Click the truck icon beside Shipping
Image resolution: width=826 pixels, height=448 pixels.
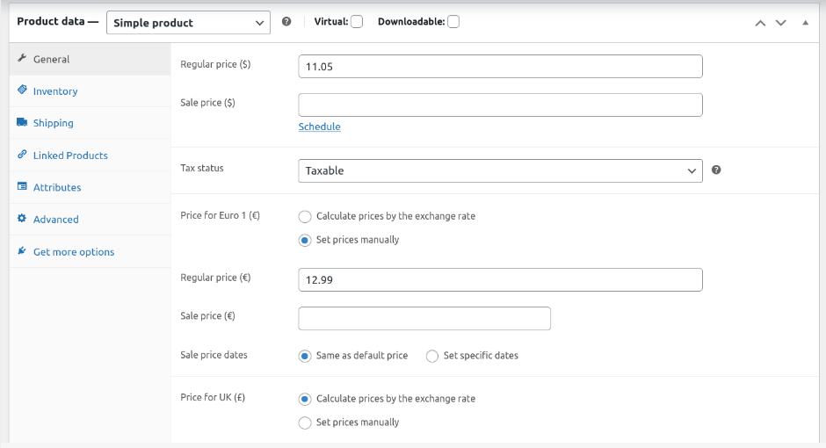pos(22,122)
